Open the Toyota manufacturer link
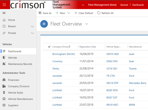The width and height of the screenshot is (148, 110). coord(133,69)
